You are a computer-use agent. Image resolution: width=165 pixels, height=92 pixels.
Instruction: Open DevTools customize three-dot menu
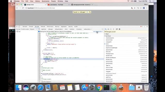[145, 27]
